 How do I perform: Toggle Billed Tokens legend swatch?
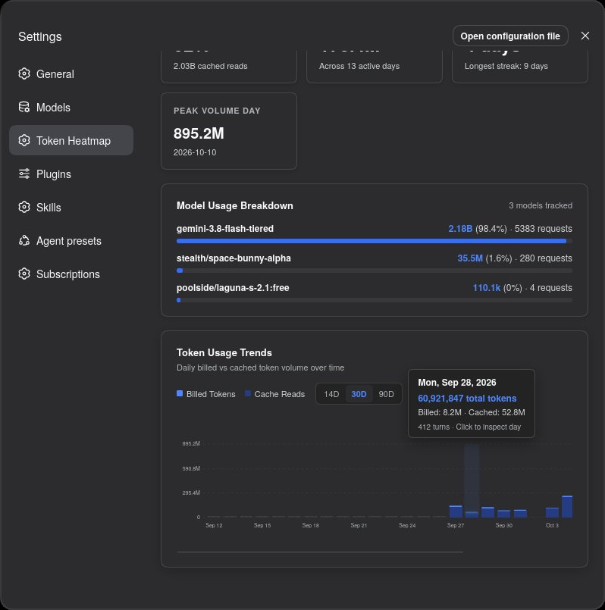click(x=180, y=394)
